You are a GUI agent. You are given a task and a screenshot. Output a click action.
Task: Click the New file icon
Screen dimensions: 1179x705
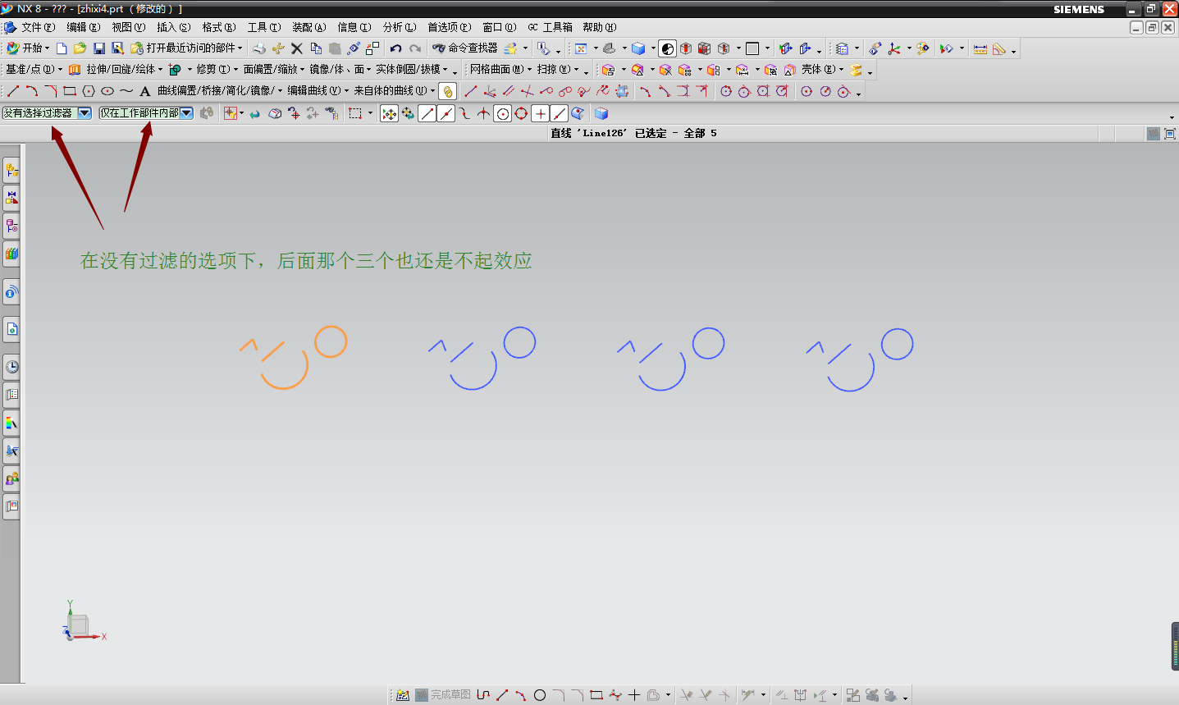tap(62, 48)
